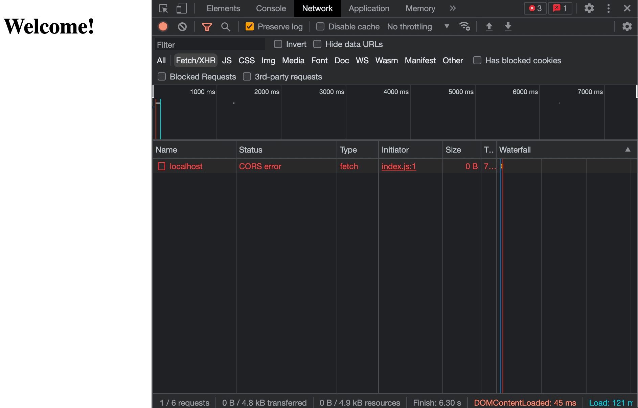The height and width of the screenshot is (408, 638).
Task: Toggle the filter funnel icon
Action: (207, 27)
